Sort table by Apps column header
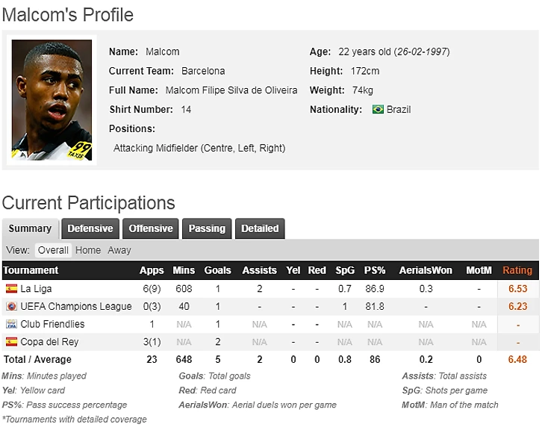 (152, 270)
